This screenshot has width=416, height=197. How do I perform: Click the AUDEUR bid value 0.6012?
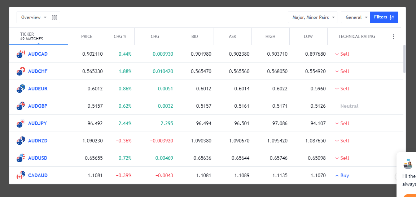pyautogui.click(x=204, y=89)
